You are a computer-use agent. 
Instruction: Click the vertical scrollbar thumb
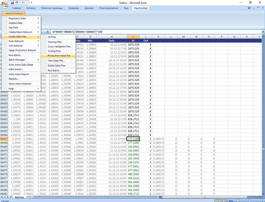(263, 149)
